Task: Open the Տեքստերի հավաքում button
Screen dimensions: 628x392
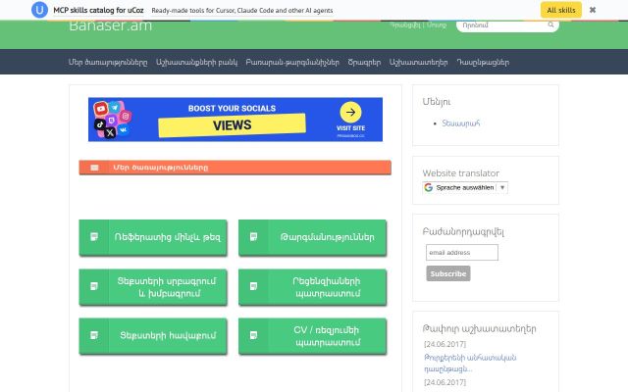Action: pos(153,336)
